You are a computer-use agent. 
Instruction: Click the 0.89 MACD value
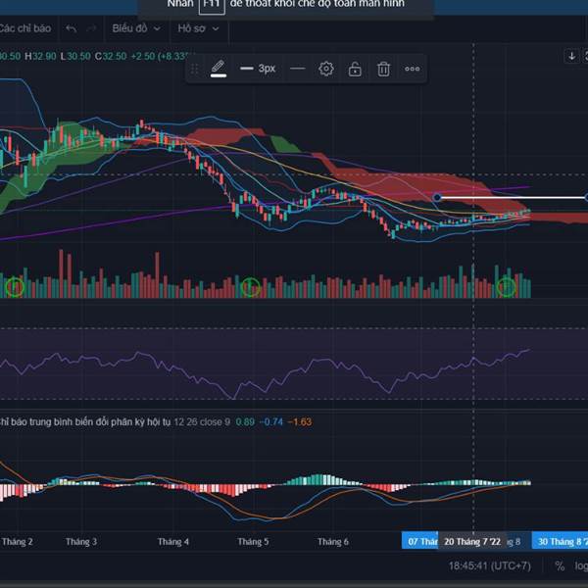(x=245, y=421)
